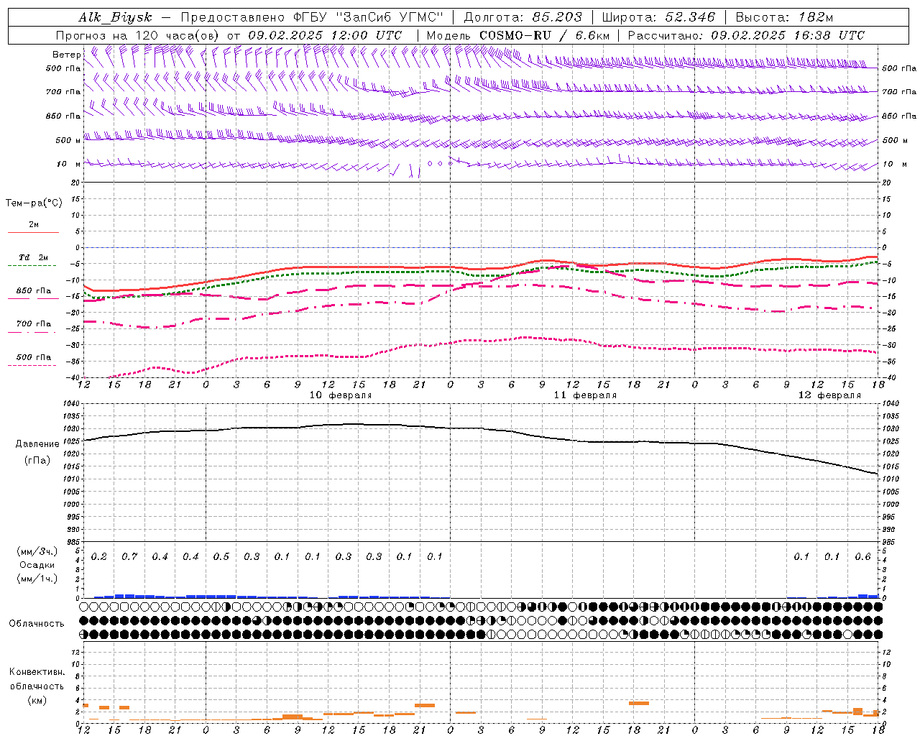Click the station name Alk_Biysk
This screenshot has width=920, height=736.
pyautogui.click(x=115, y=17)
